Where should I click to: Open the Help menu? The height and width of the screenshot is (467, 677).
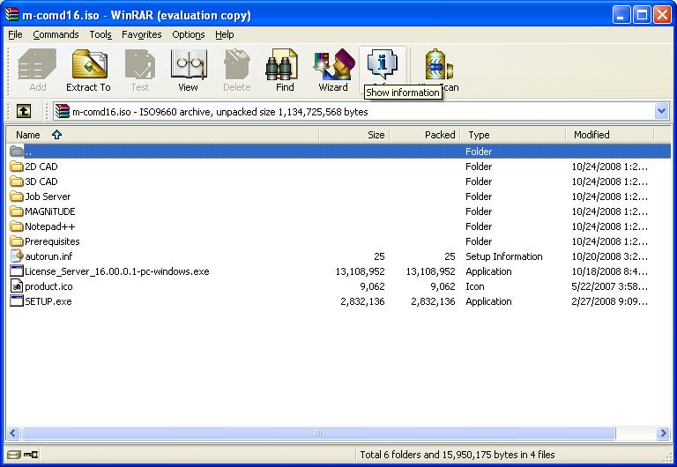tap(225, 34)
